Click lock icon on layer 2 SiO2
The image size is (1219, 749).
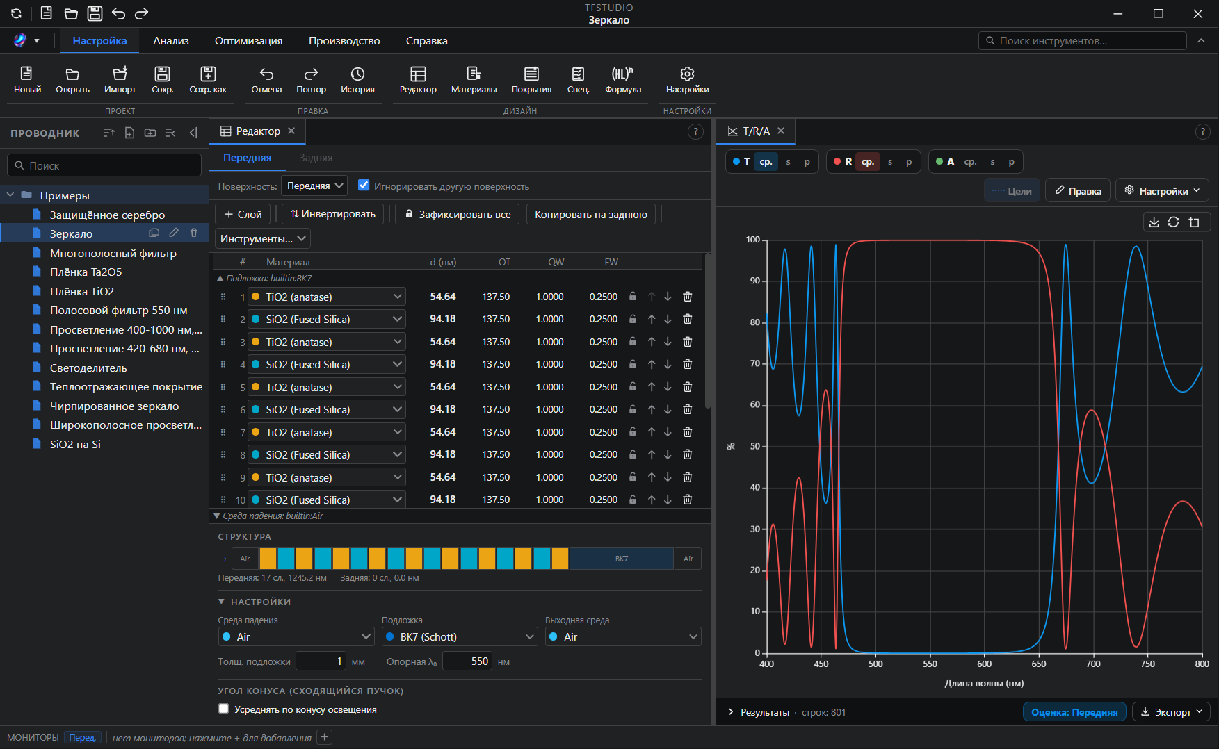pyautogui.click(x=633, y=319)
